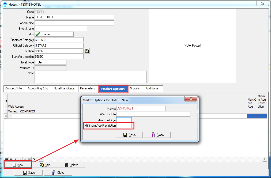Click the refresh arrow in grid navigator
The width and height of the screenshot is (271, 178).
(34, 159)
